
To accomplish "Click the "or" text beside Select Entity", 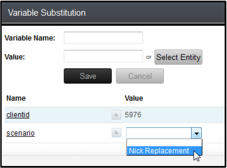I will tap(149, 57).
